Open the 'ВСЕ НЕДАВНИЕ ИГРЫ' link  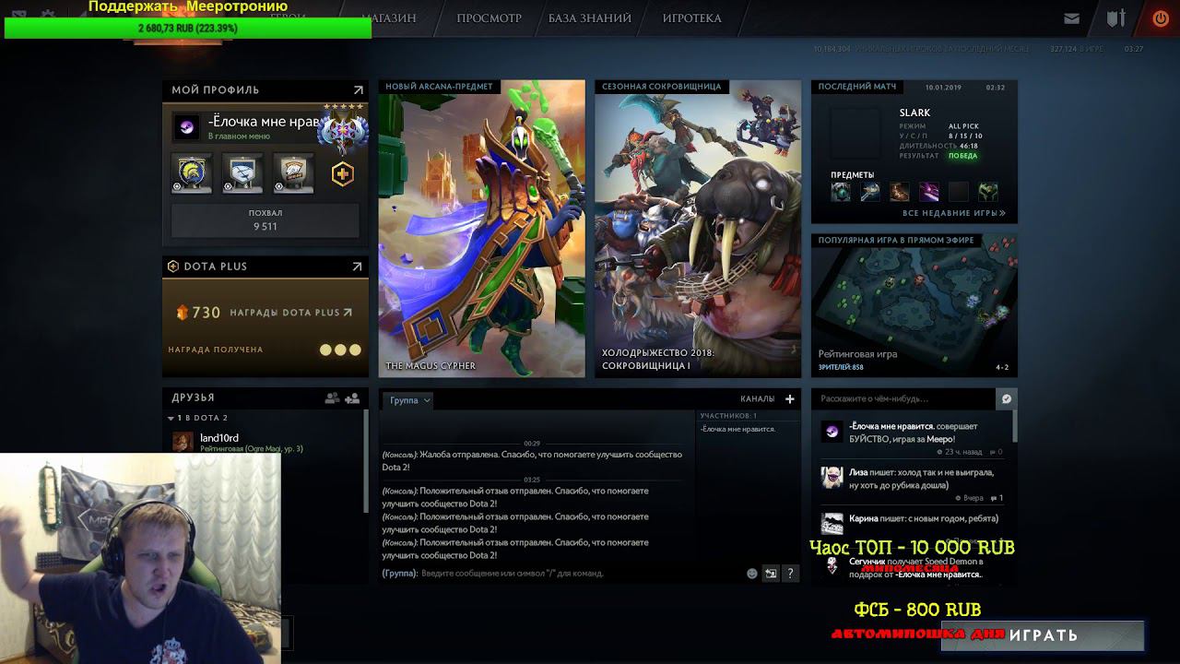[954, 213]
